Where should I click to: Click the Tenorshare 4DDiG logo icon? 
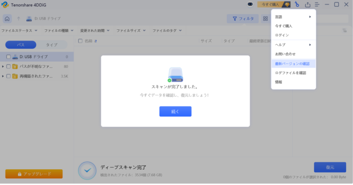5,5
